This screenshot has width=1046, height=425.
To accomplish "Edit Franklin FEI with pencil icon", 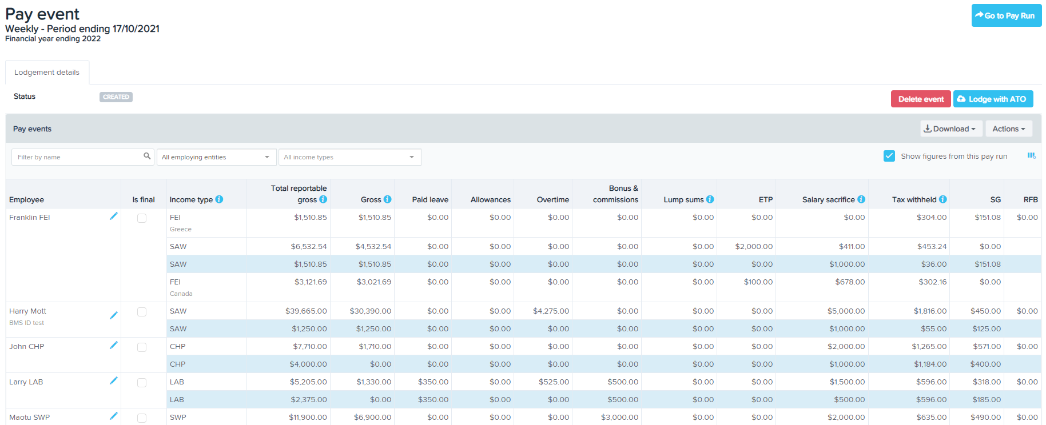I will tap(114, 216).
